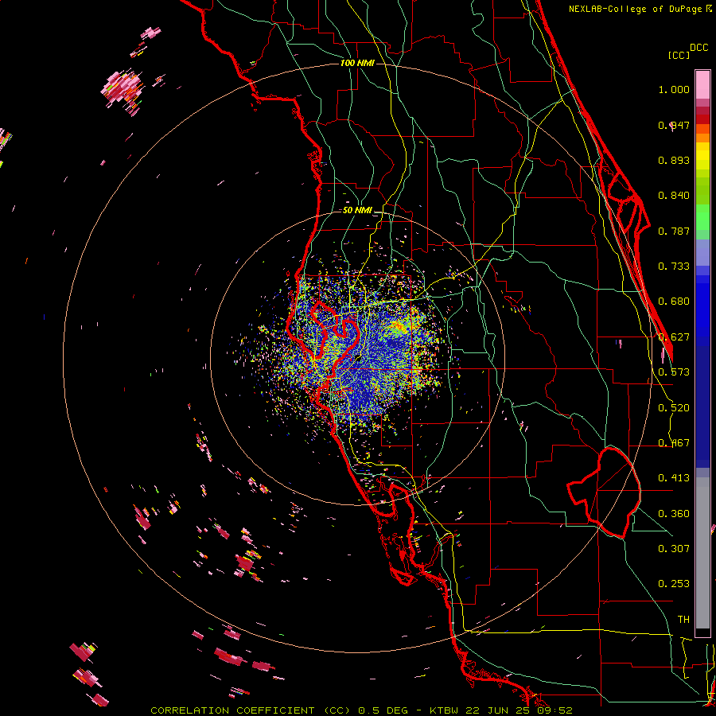Select the 0.680 legend value
The height and width of the screenshot is (716, 716).
point(674,302)
